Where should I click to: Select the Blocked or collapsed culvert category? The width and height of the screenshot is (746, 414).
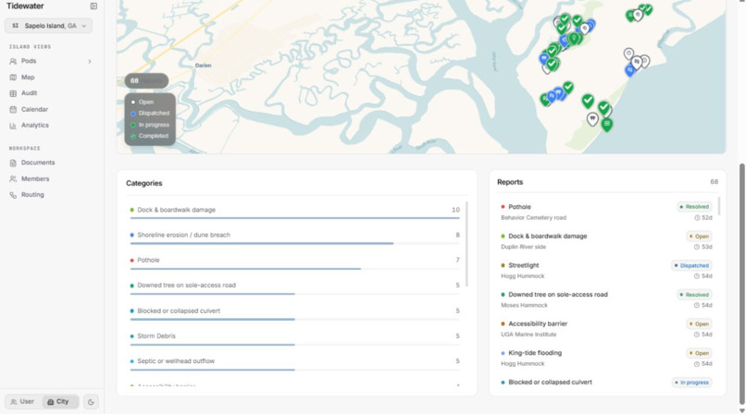[295, 314]
